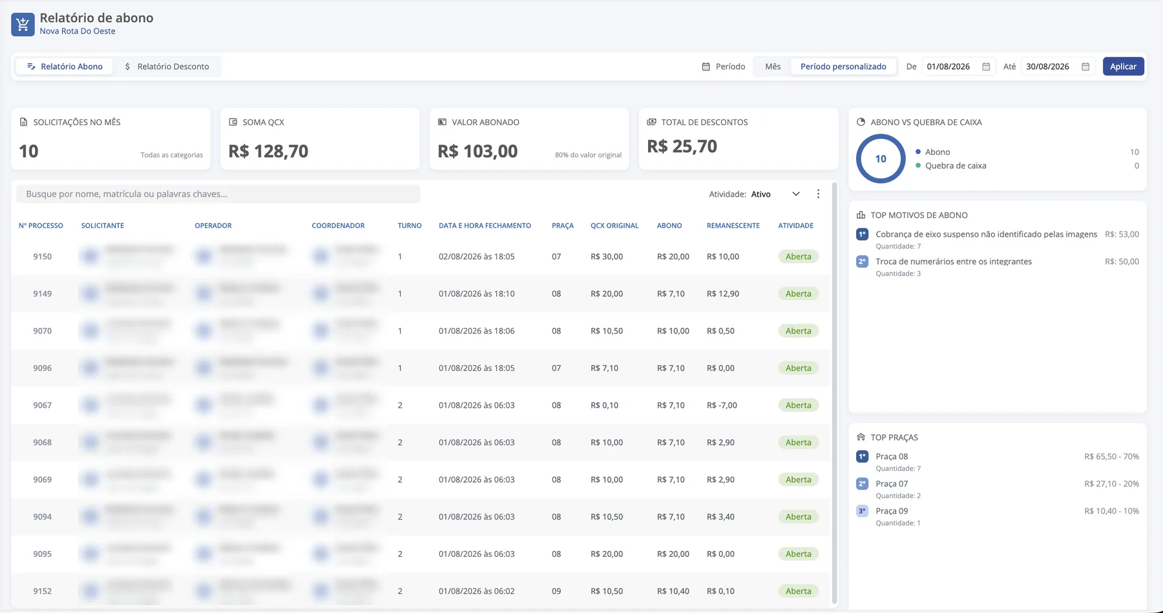Click the Valor abonado card icon
This screenshot has height=613, width=1163.
click(x=443, y=122)
